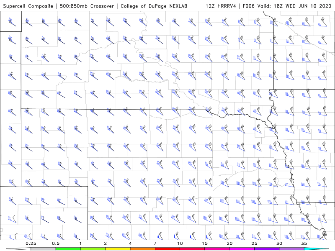335x251 pixels.
Task: Click the "F006 Valid: 18Z WED JUN 10 2020" text
Action: 287,6
